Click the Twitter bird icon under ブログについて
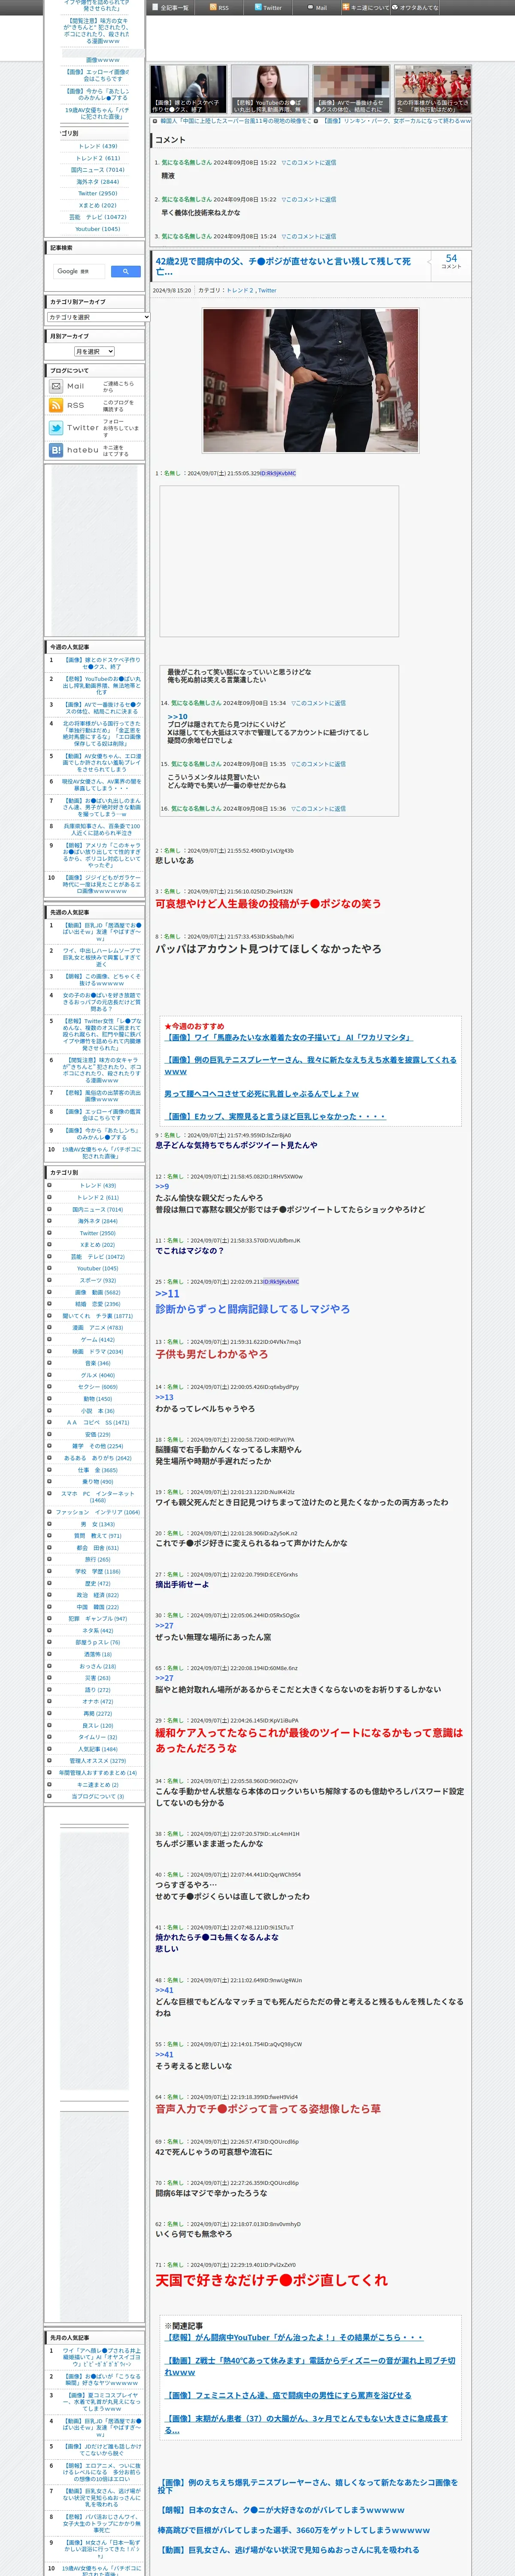This screenshot has height=2576, width=515. click(56, 427)
